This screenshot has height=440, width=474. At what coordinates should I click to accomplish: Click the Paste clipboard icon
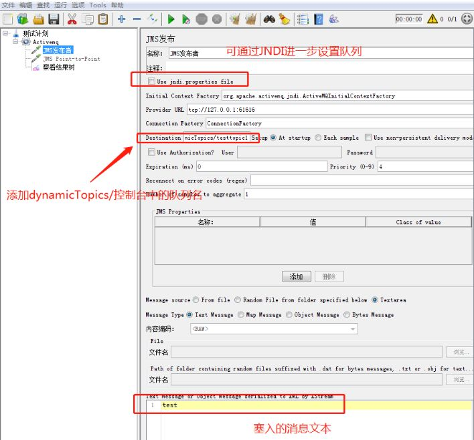coord(103,19)
